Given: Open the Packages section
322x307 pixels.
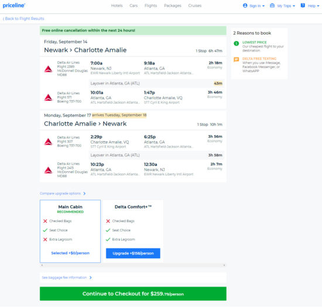Looking at the screenshot, I should (173, 6).
